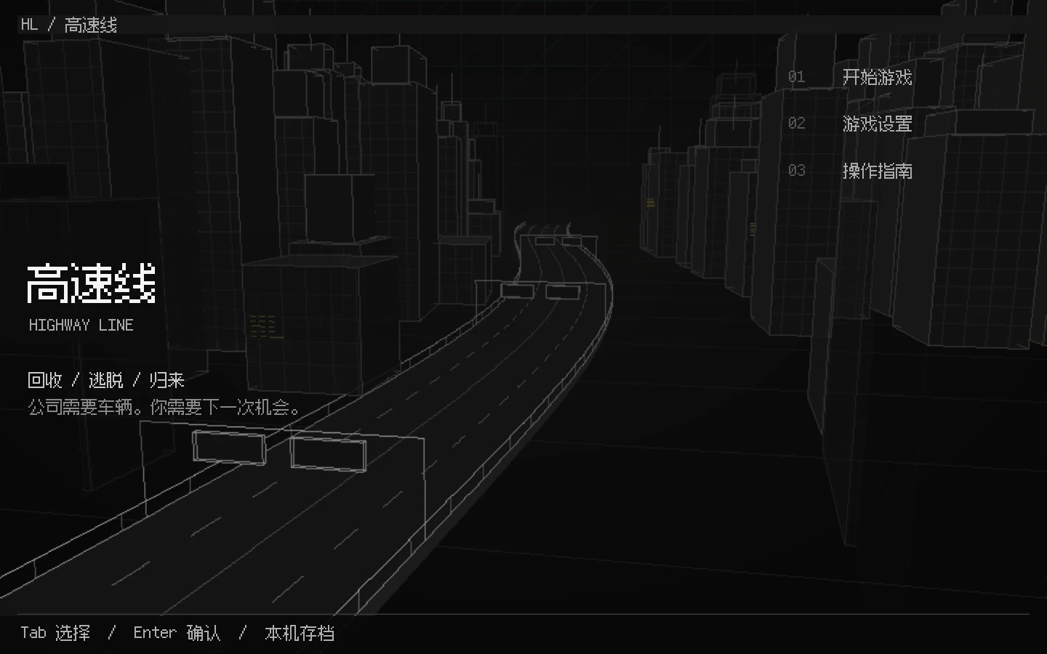Start the game via 开始游戏
Screen dimensions: 1047x654
pos(877,77)
